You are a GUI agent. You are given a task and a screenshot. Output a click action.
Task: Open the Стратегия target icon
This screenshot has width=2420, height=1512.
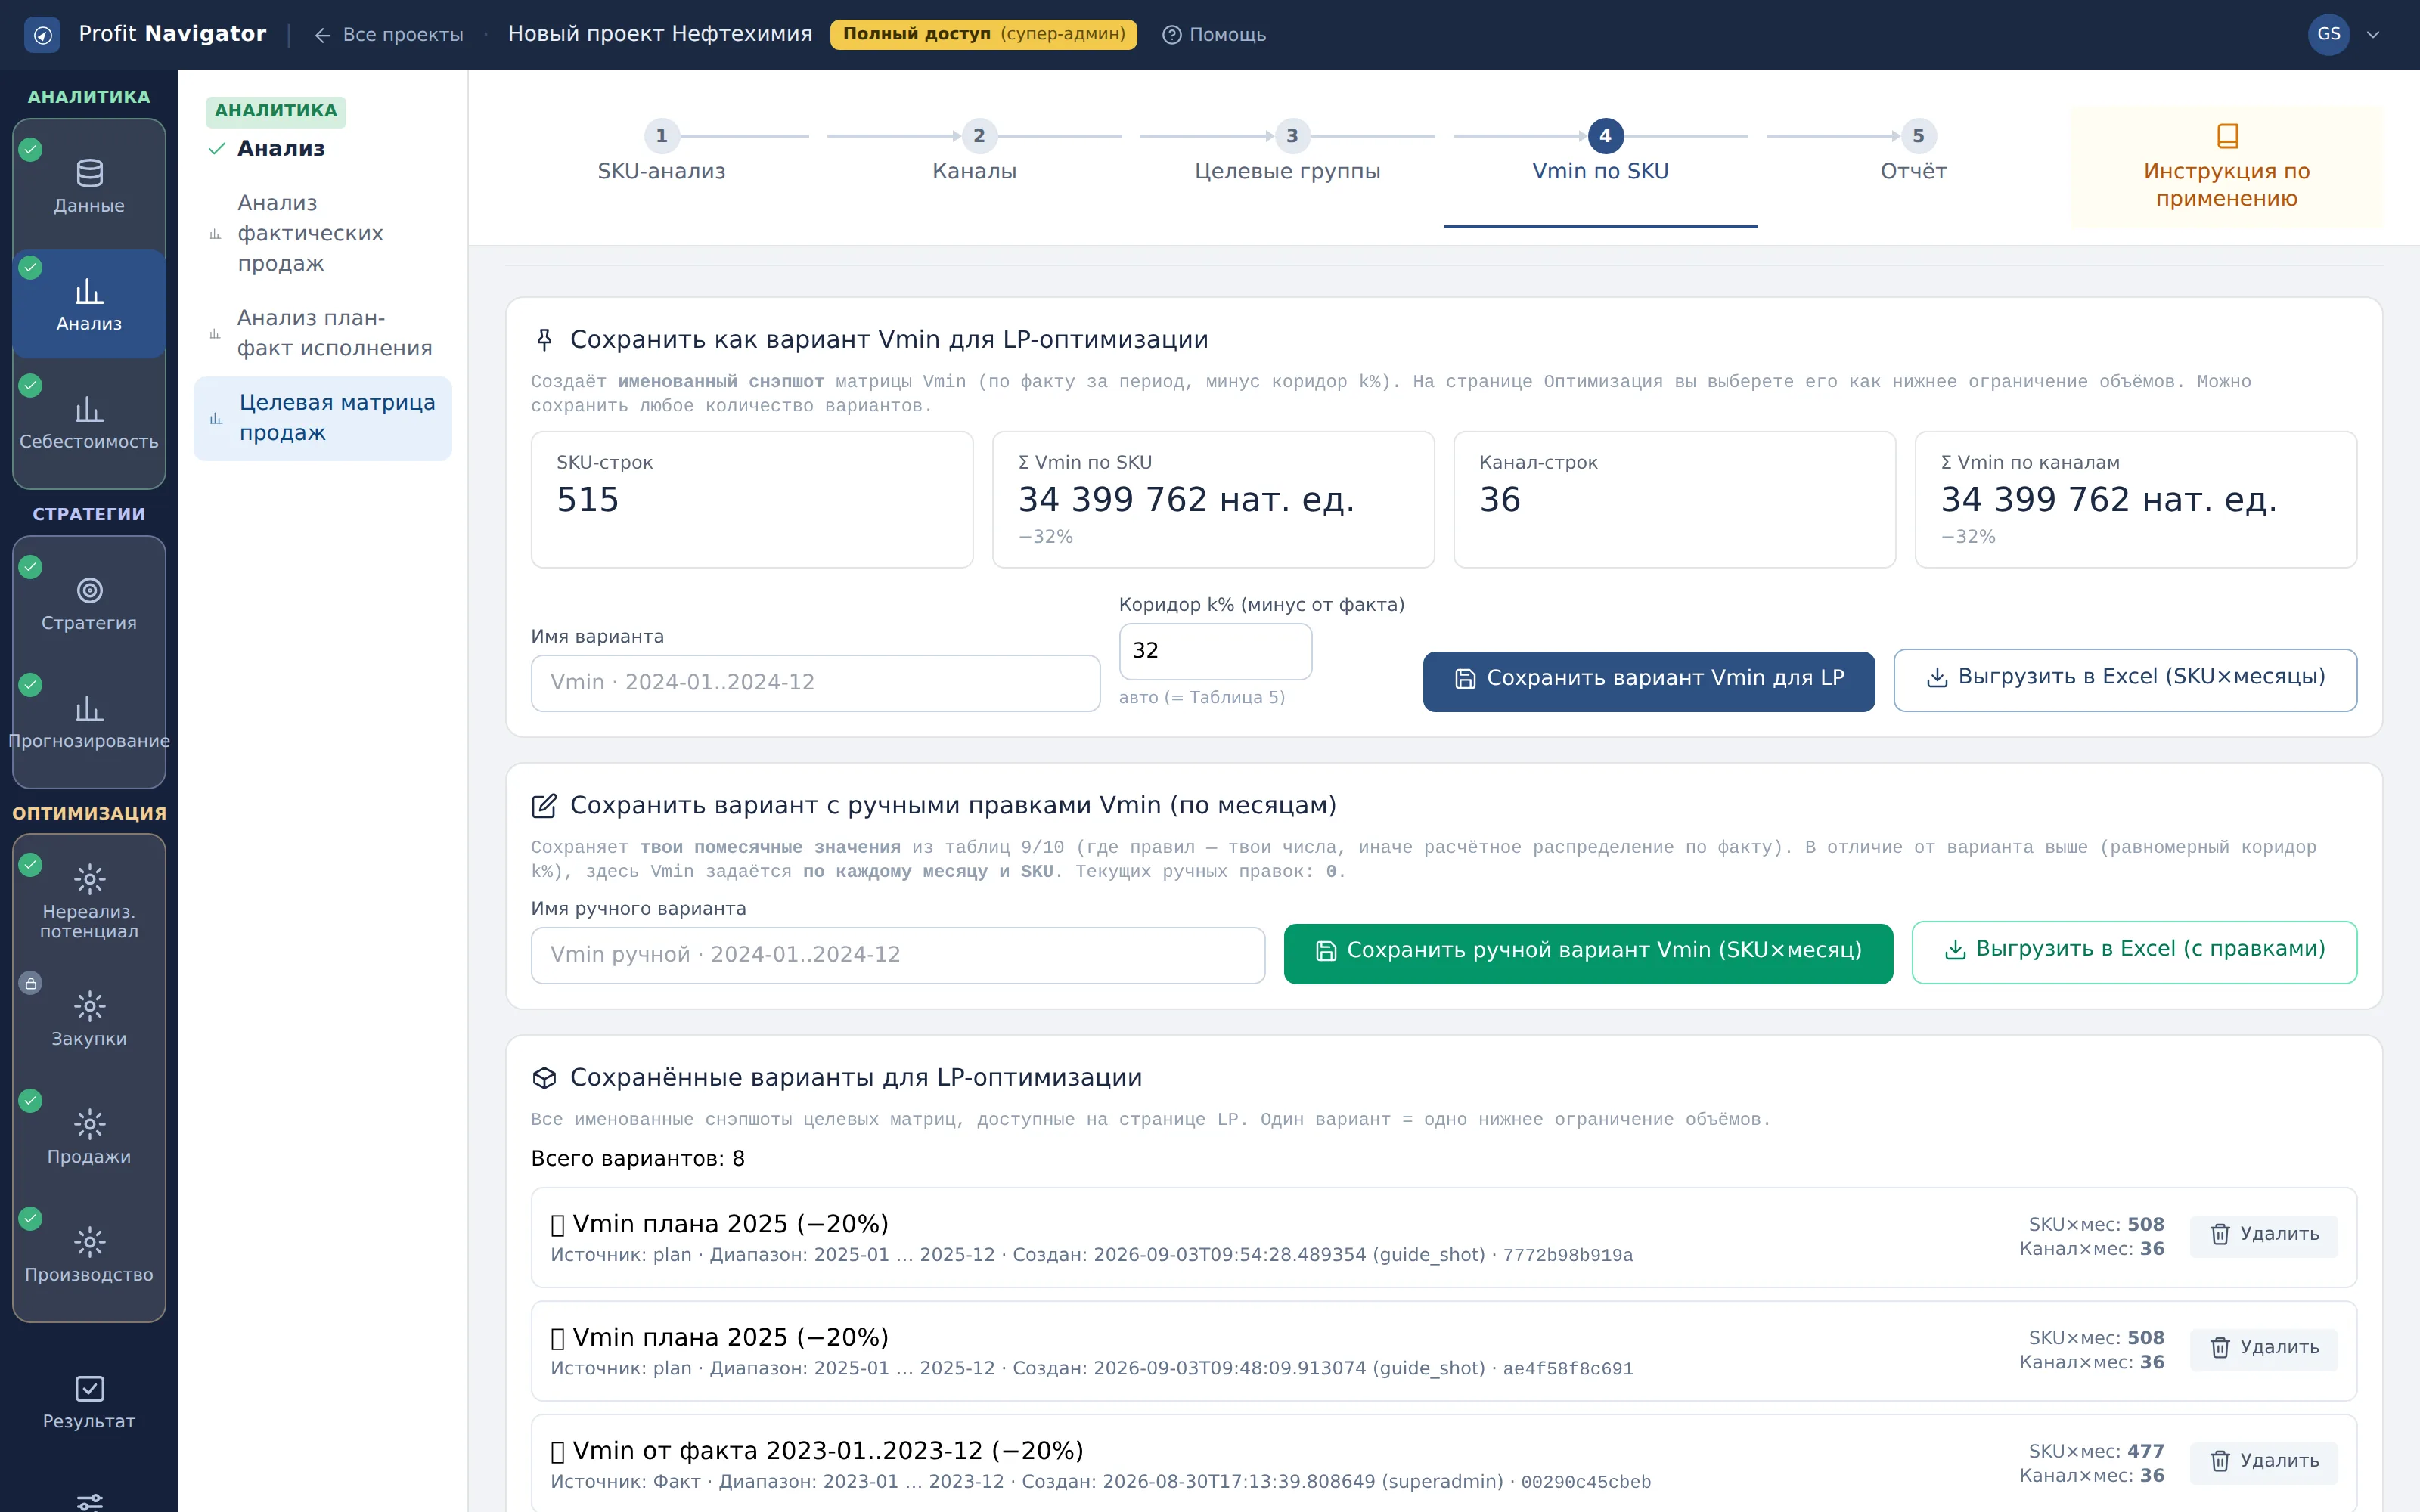[x=89, y=590]
